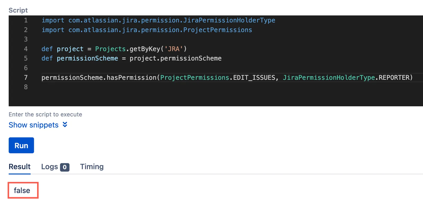Click line number 1 in the gutter

pos(26,20)
